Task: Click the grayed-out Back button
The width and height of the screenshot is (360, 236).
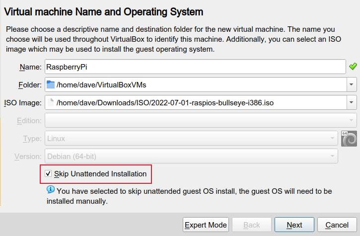Action: 252,225
